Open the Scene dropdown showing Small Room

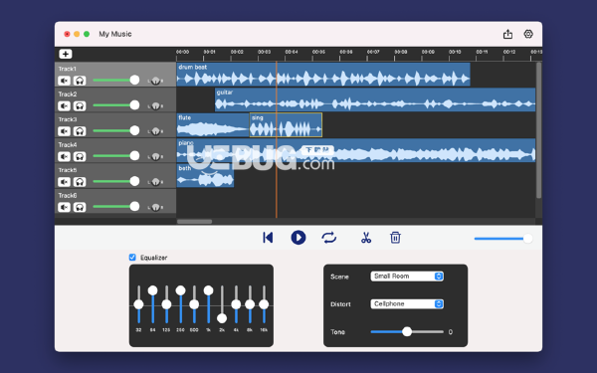click(407, 277)
